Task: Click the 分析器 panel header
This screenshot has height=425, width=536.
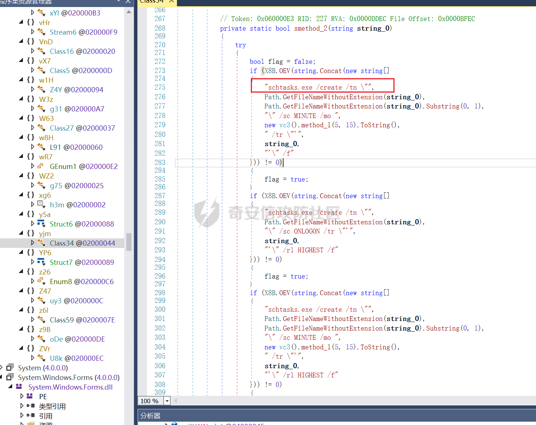Action: point(337,416)
